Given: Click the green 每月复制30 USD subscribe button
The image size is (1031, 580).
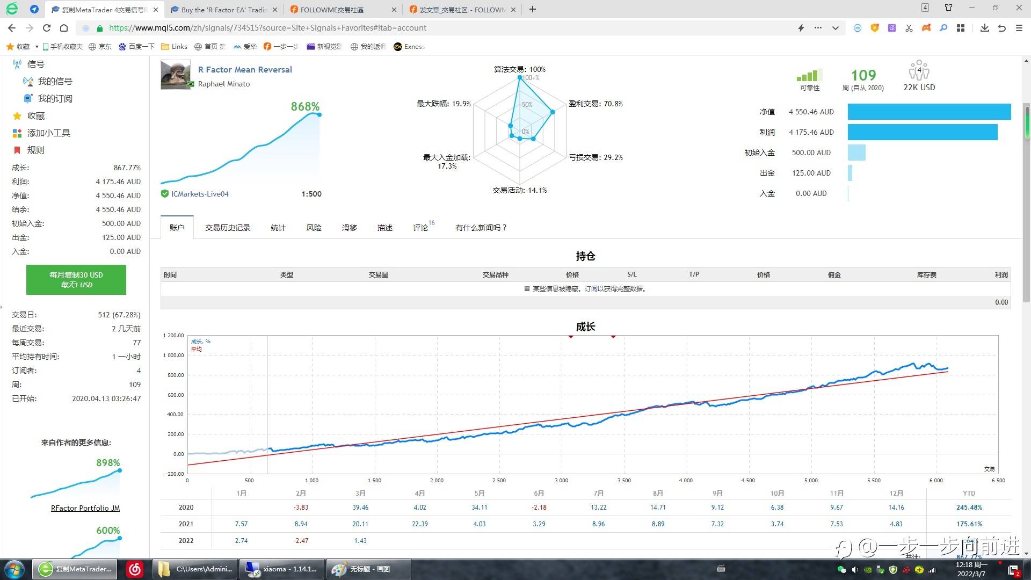Looking at the screenshot, I should pos(76,279).
